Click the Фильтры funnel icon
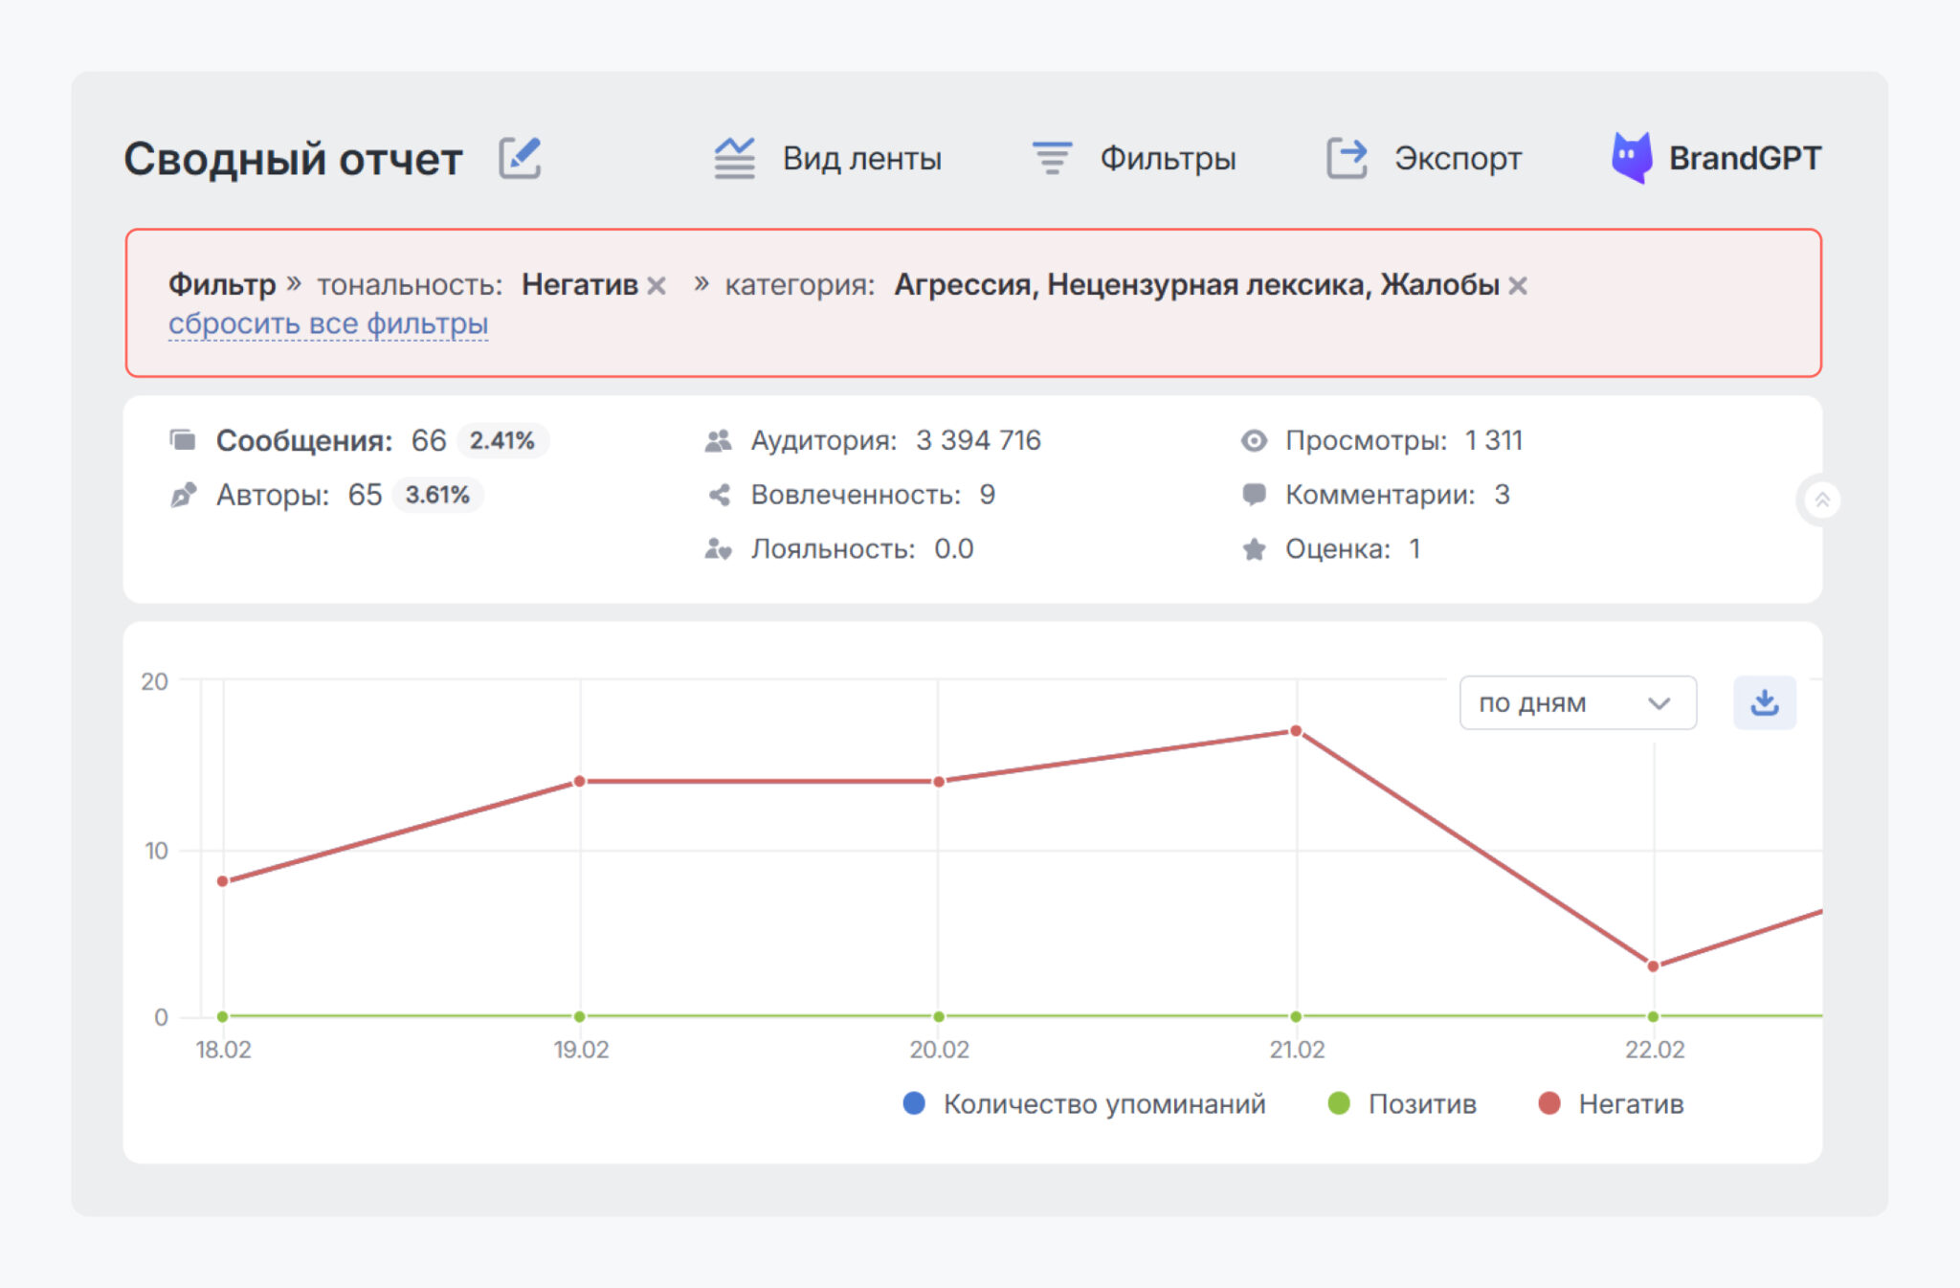The image size is (1960, 1288). pos(1052,158)
